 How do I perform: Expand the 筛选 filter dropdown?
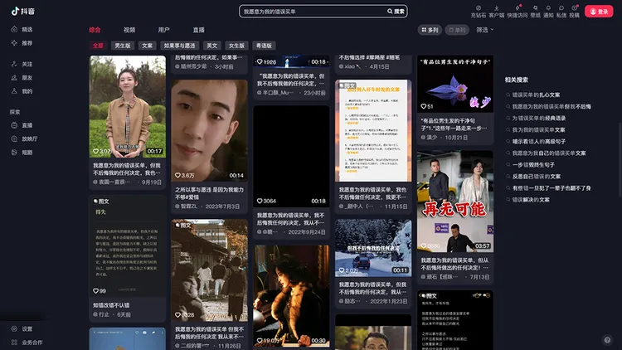tap(485, 30)
